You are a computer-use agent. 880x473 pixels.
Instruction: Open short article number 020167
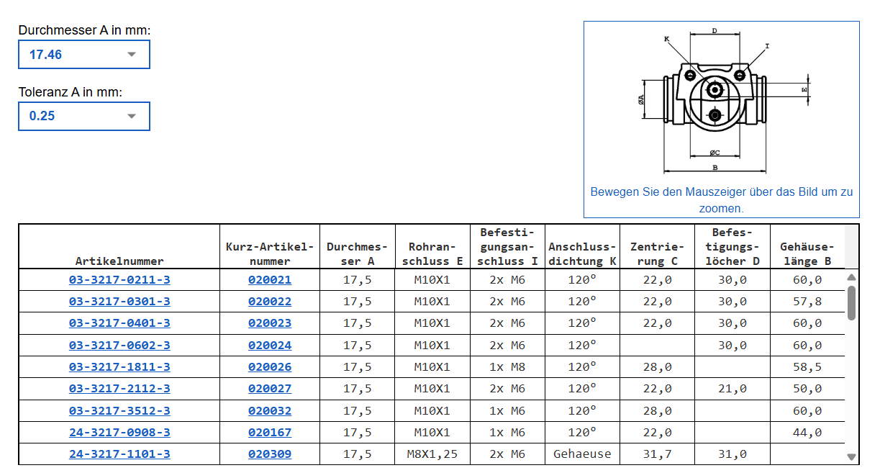[270, 433]
